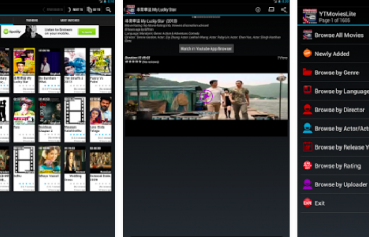Select the Browse by Genre folder icon
This screenshot has width=369, height=237.
[x=307, y=72]
